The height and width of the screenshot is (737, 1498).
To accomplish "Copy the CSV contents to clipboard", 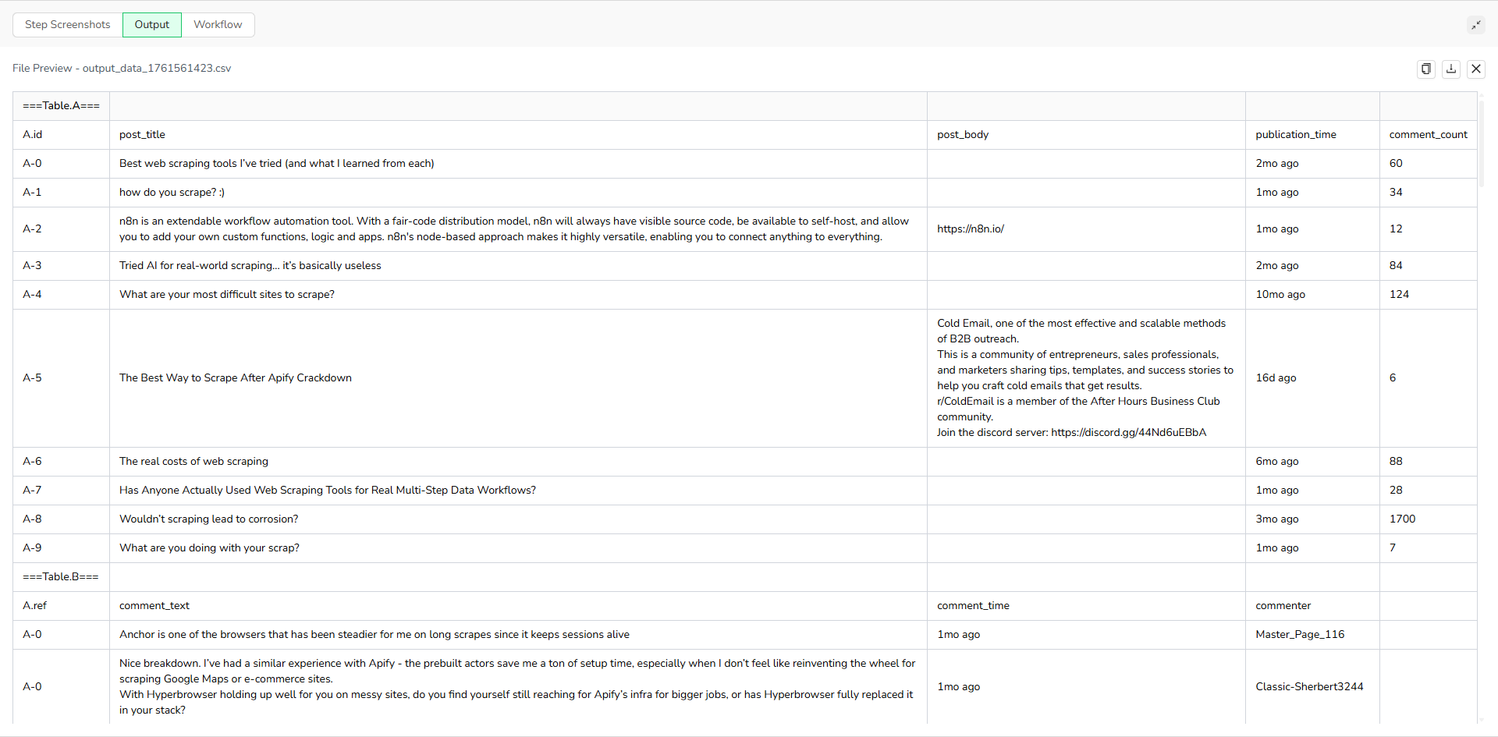I will coord(1426,69).
